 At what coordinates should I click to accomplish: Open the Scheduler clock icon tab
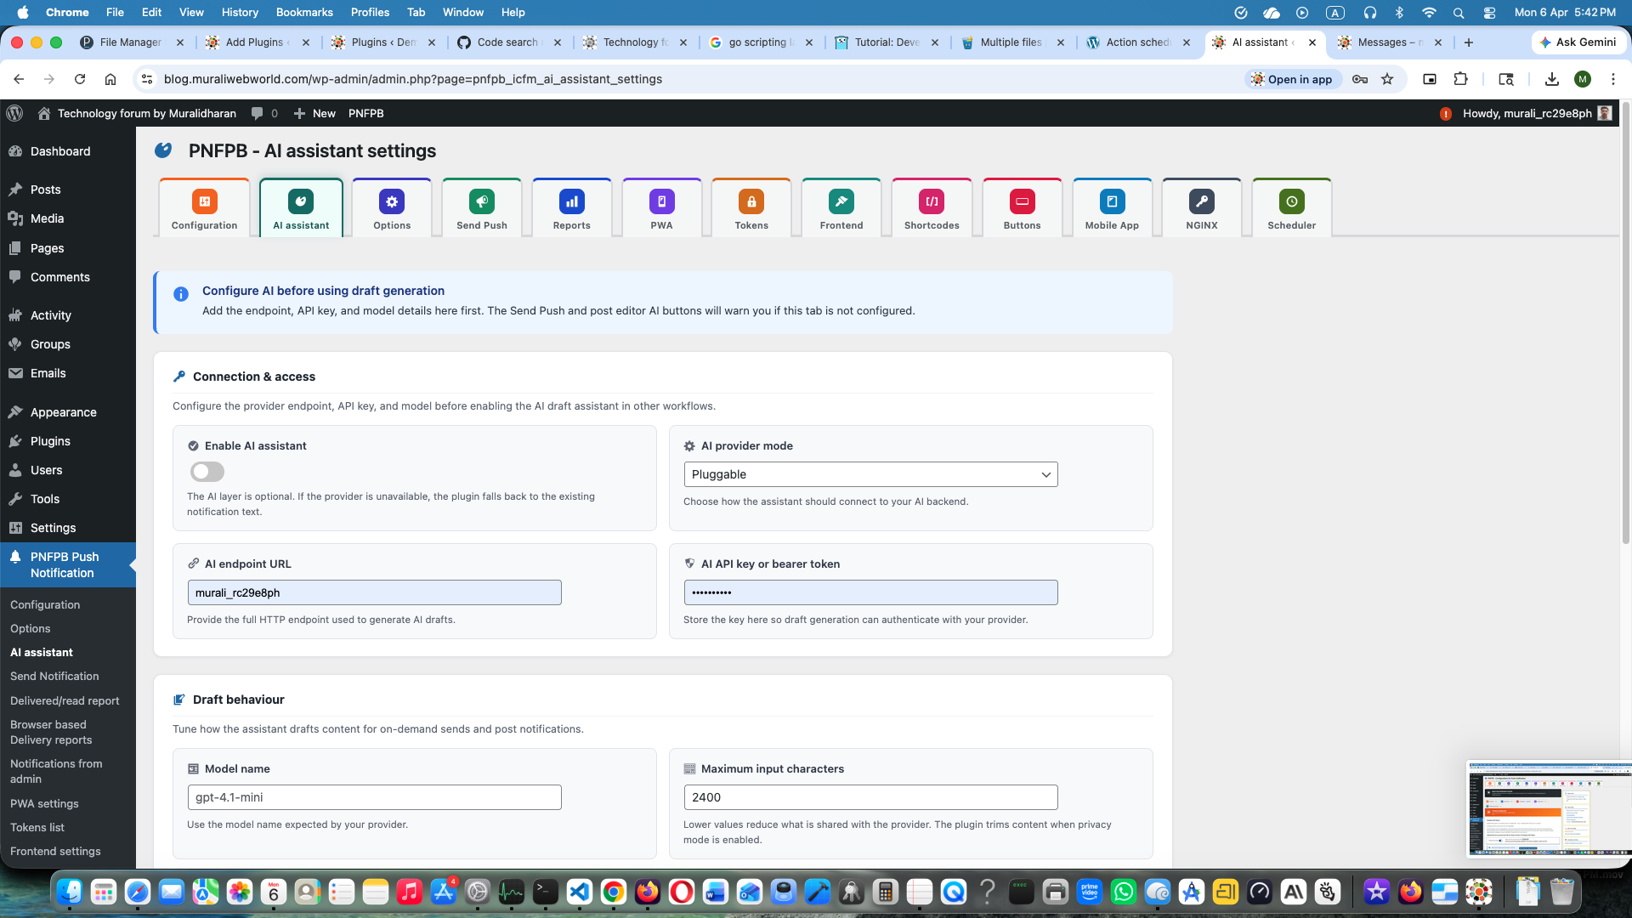[x=1291, y=202]
